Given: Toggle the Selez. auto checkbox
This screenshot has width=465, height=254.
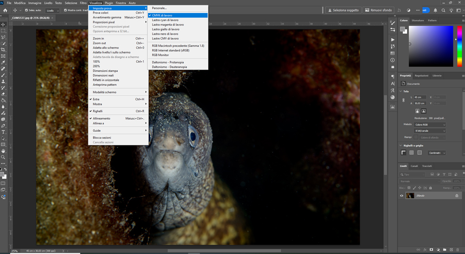Looking at the screenshot, I should 27,10.
